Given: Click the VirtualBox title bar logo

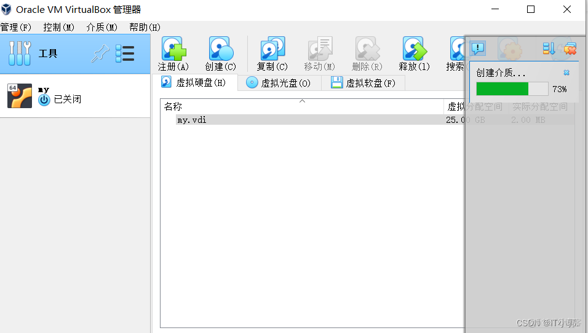Looking at the screenshot, I should pos(6,9).
